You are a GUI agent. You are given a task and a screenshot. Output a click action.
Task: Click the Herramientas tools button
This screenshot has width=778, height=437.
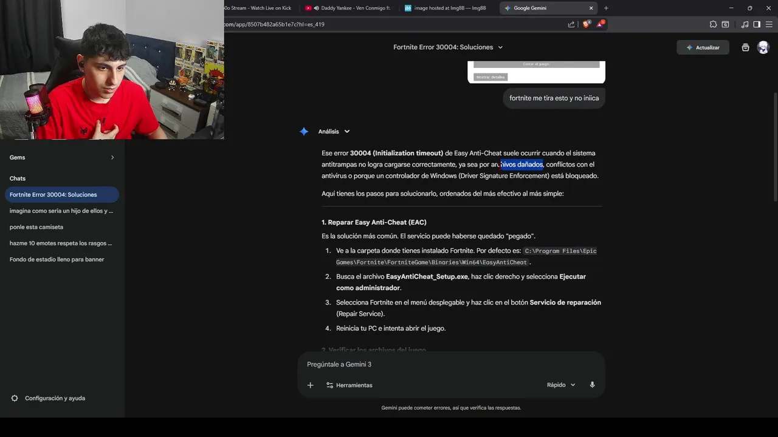click(349, 385)
